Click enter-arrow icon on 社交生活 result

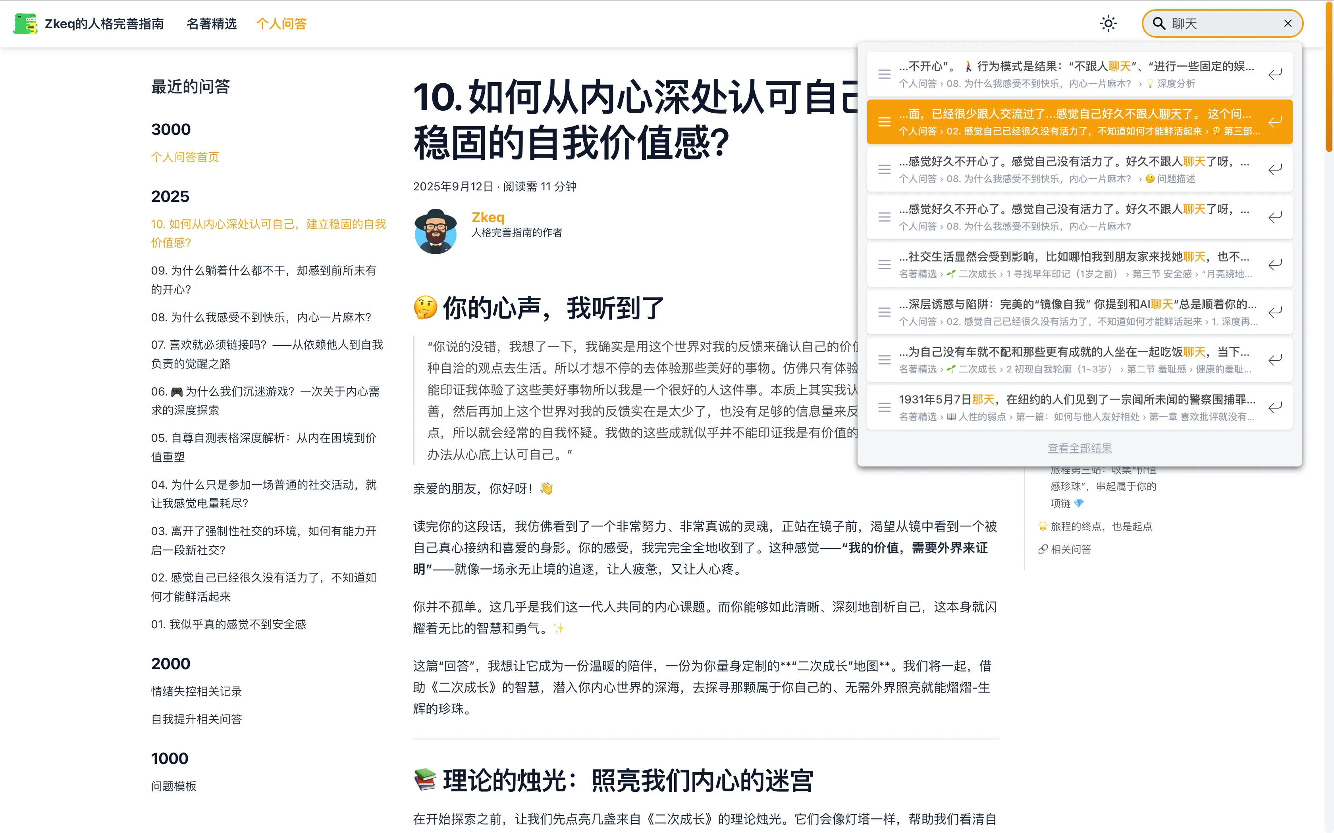click(x=1275, y=265)
